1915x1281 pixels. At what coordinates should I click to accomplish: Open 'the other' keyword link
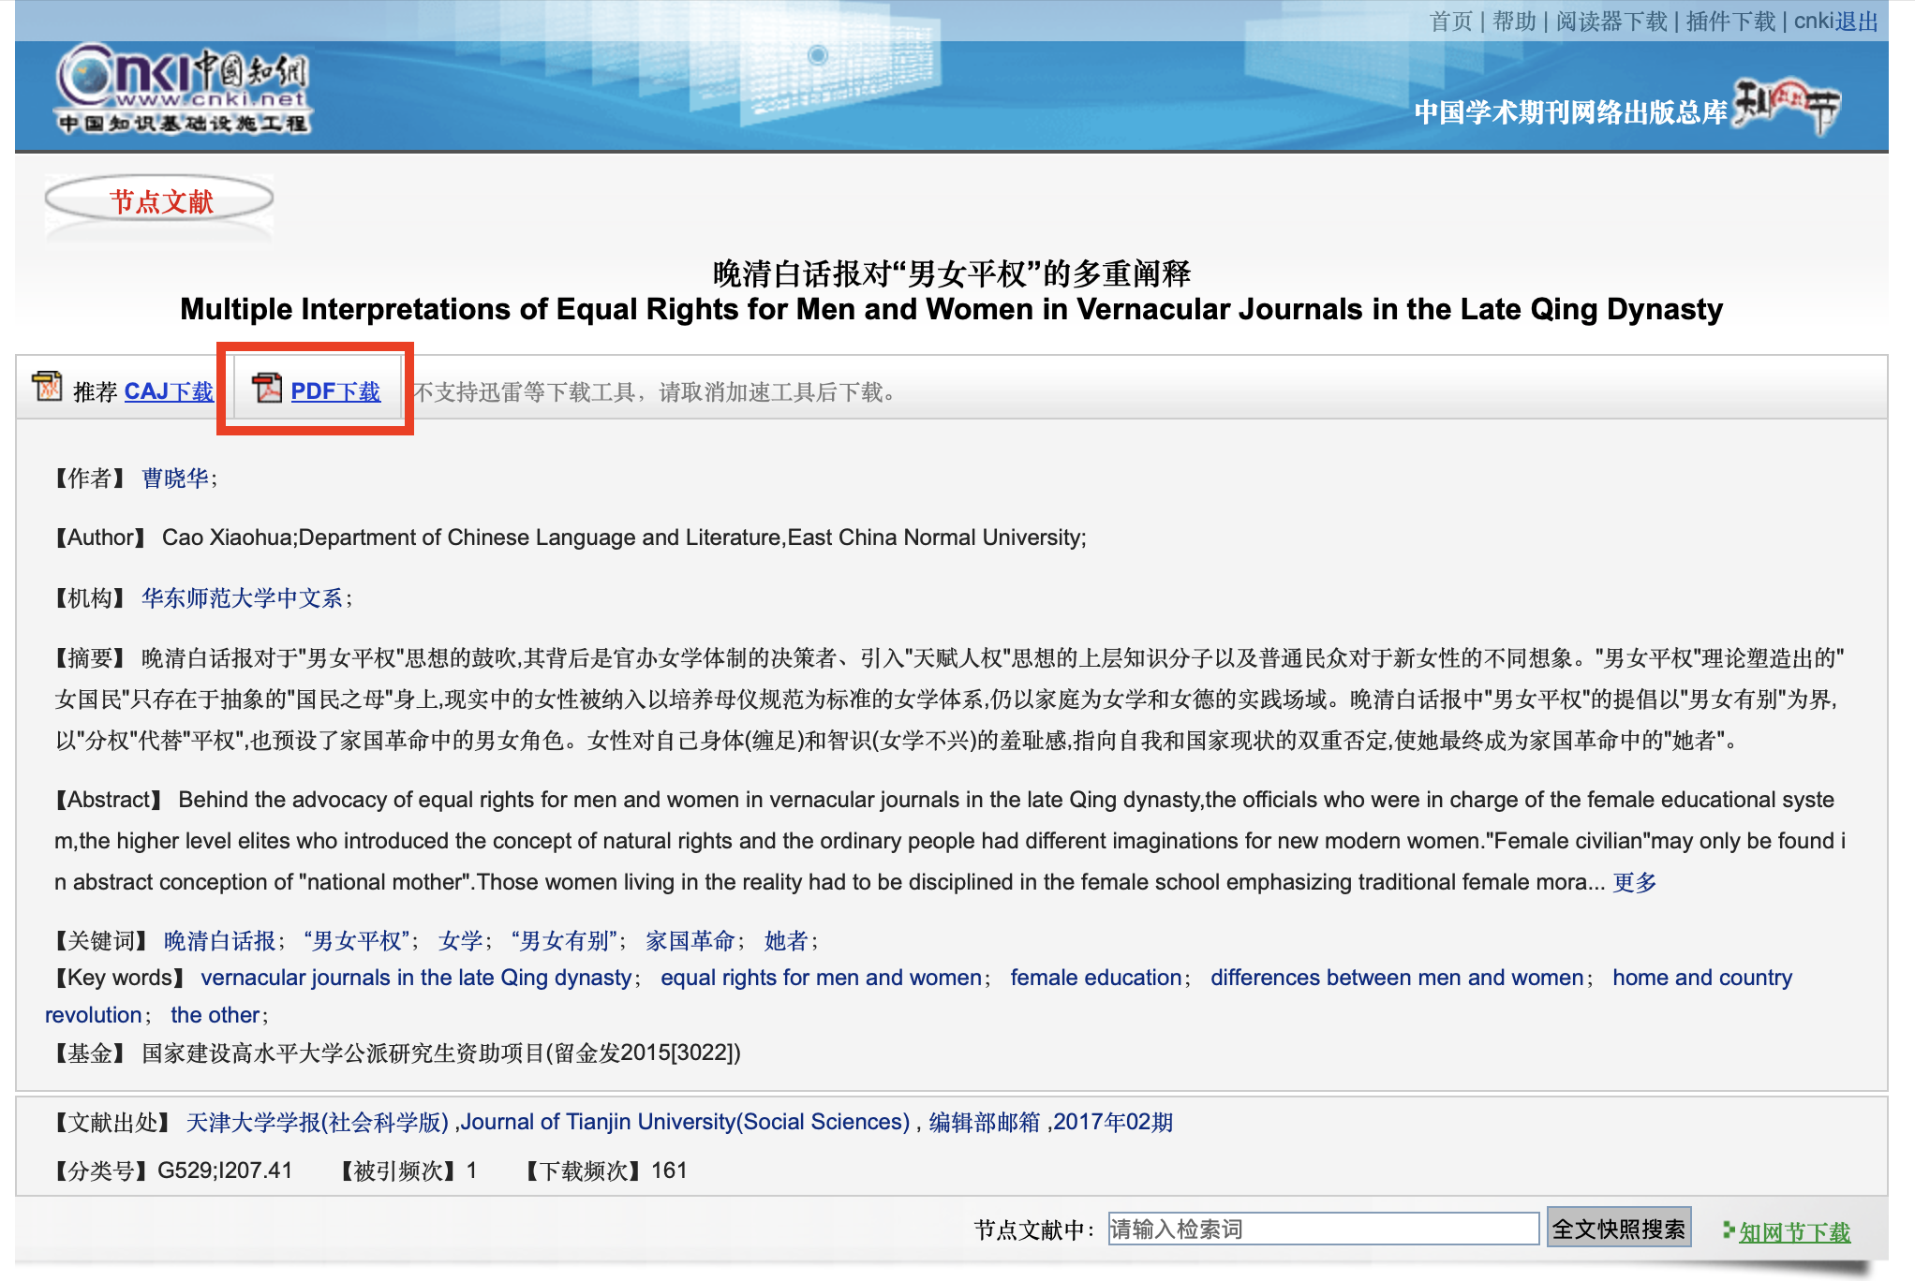pyautogui.click(x=215, y=1015)
